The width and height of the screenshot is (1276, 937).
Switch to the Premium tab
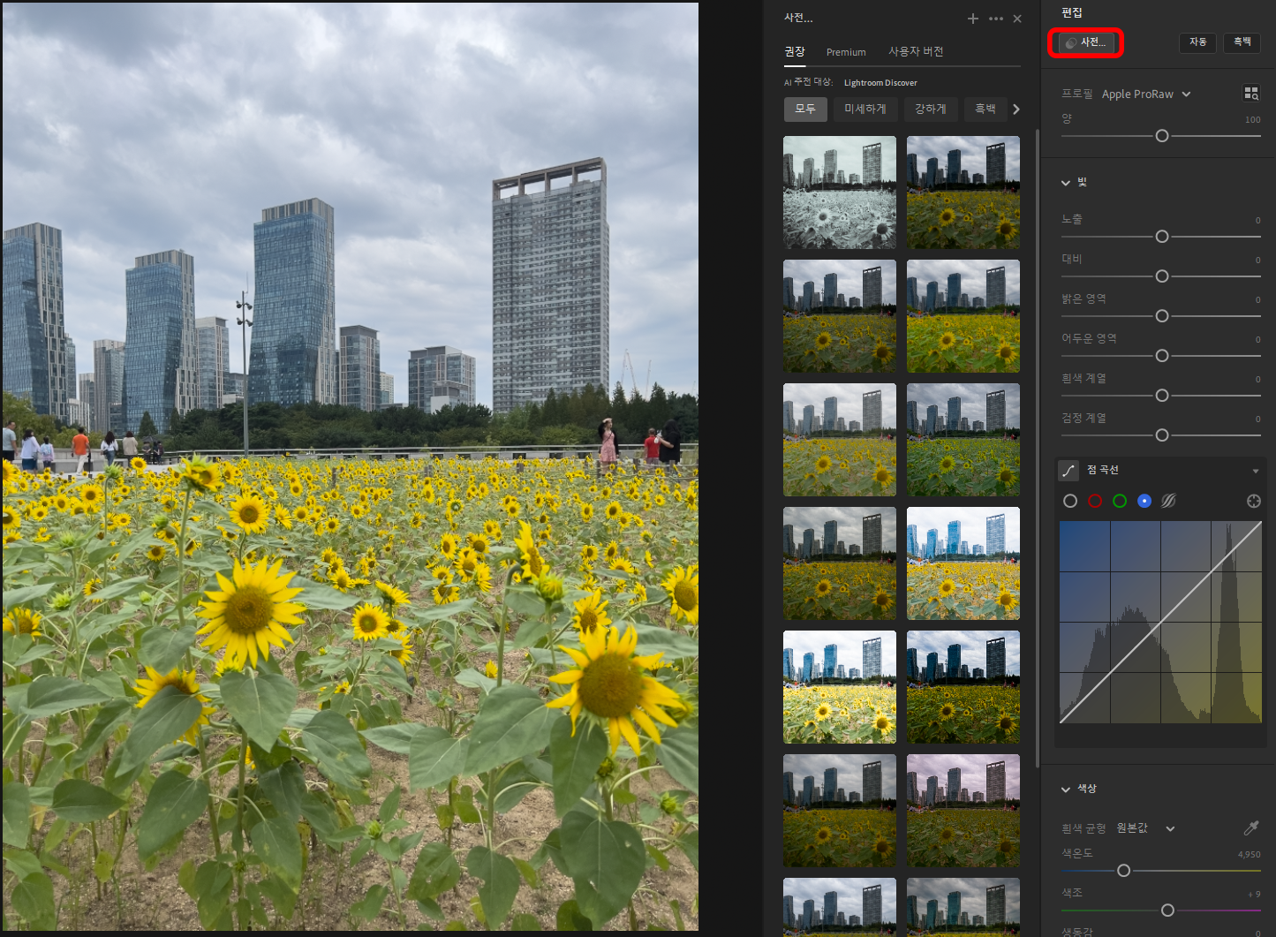click(x=846, y=52)
